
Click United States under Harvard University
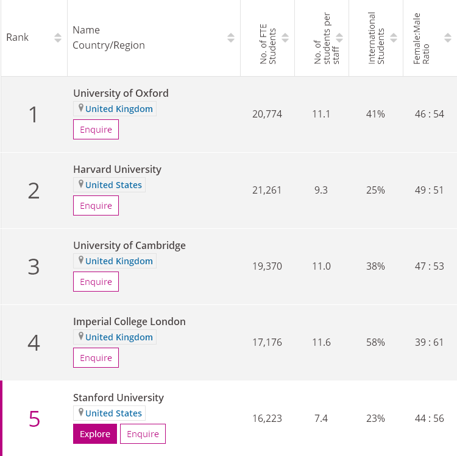pyautogui.click(x=113, y=185)
